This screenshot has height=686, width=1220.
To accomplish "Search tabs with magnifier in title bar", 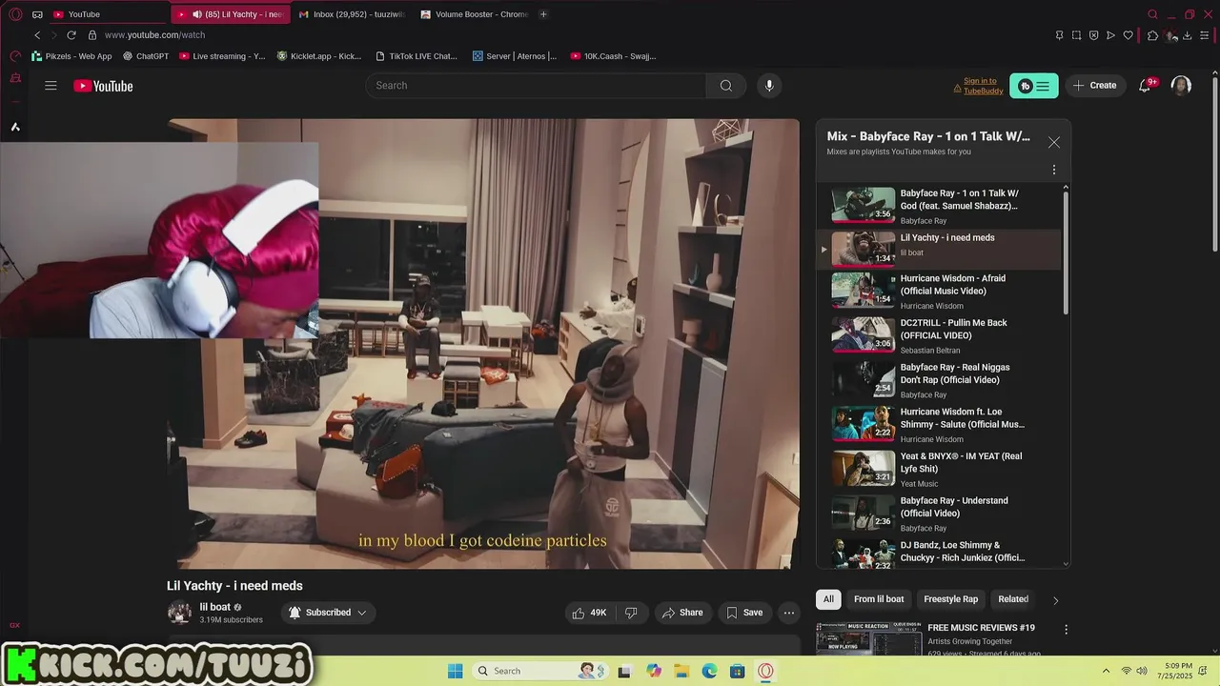I will click(1152, 14).
